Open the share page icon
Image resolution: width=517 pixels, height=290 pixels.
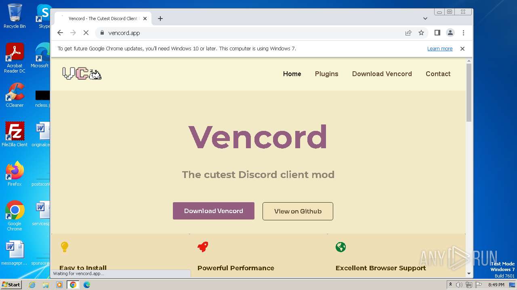click(x=408, y=33)
